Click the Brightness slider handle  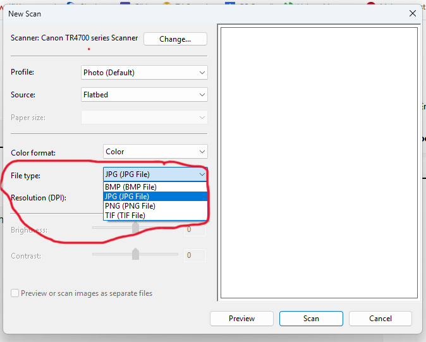pos(135,227)
